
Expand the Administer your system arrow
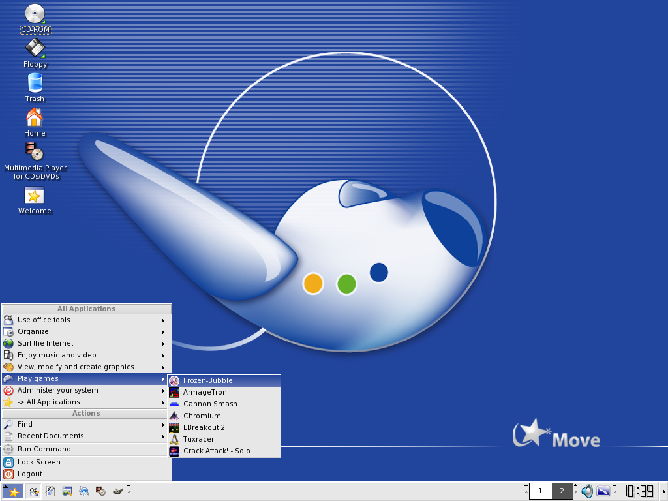(162, 391)
